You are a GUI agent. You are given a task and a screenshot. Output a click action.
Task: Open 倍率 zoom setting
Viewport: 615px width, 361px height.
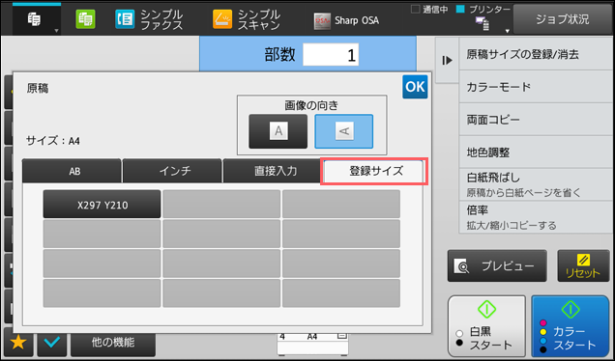point(536,217)
